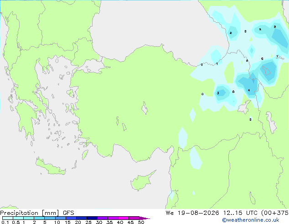The image size is (289, 224).
Task: Click the "30" legend scale label
Action: tap(99, 222)
